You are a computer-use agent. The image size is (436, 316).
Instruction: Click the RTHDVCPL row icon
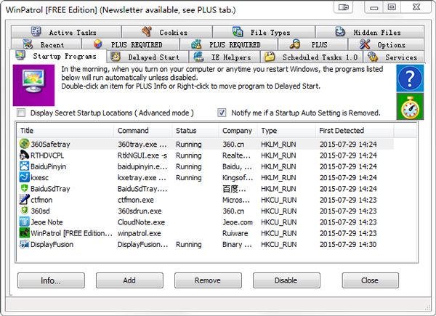tap(24, 155)
